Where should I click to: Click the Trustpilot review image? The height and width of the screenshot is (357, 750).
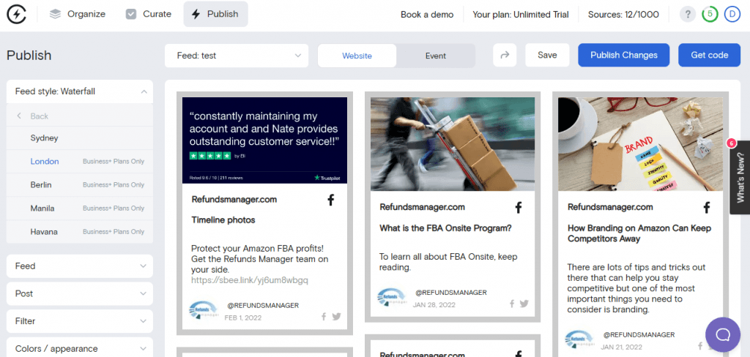click(x=264, y=140)
